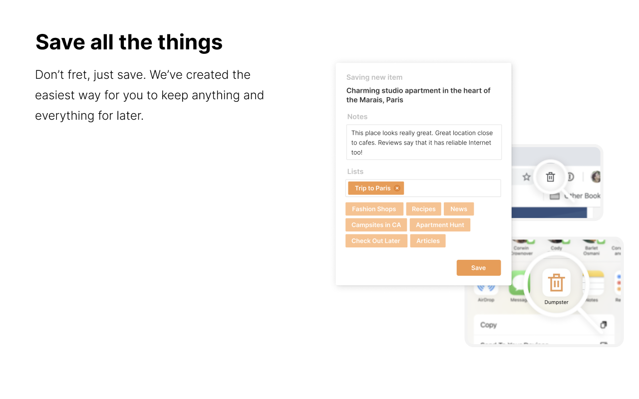639x399 pixels.
Task: Click the profile avatar in browser toolbar
Action: coord(595,177)
